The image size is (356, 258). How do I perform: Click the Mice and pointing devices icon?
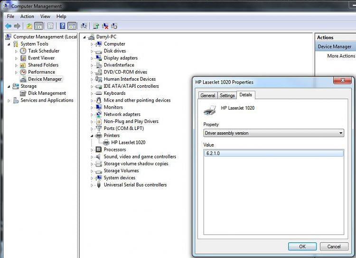(99, 100)
